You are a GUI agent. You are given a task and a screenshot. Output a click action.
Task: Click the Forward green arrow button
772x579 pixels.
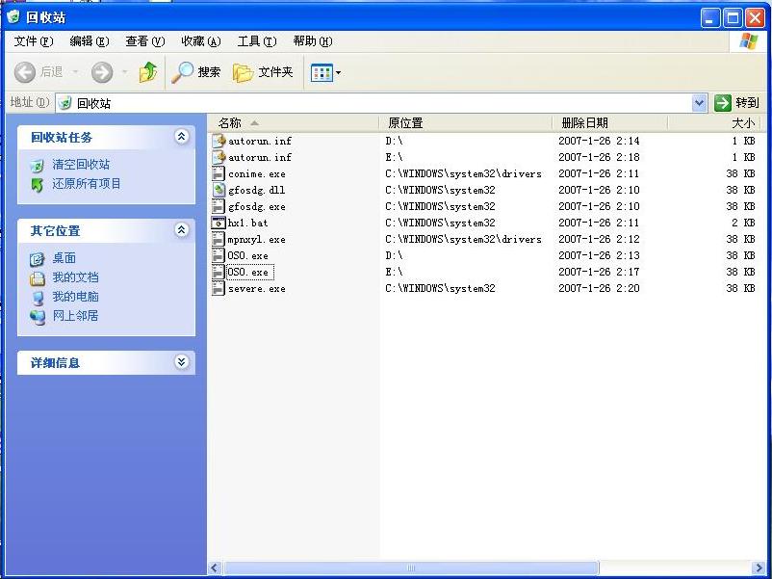coord(102,72)
